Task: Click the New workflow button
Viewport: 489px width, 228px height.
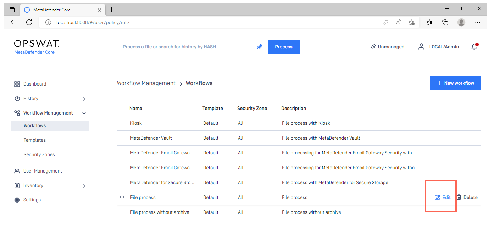Action: point(455,83)
